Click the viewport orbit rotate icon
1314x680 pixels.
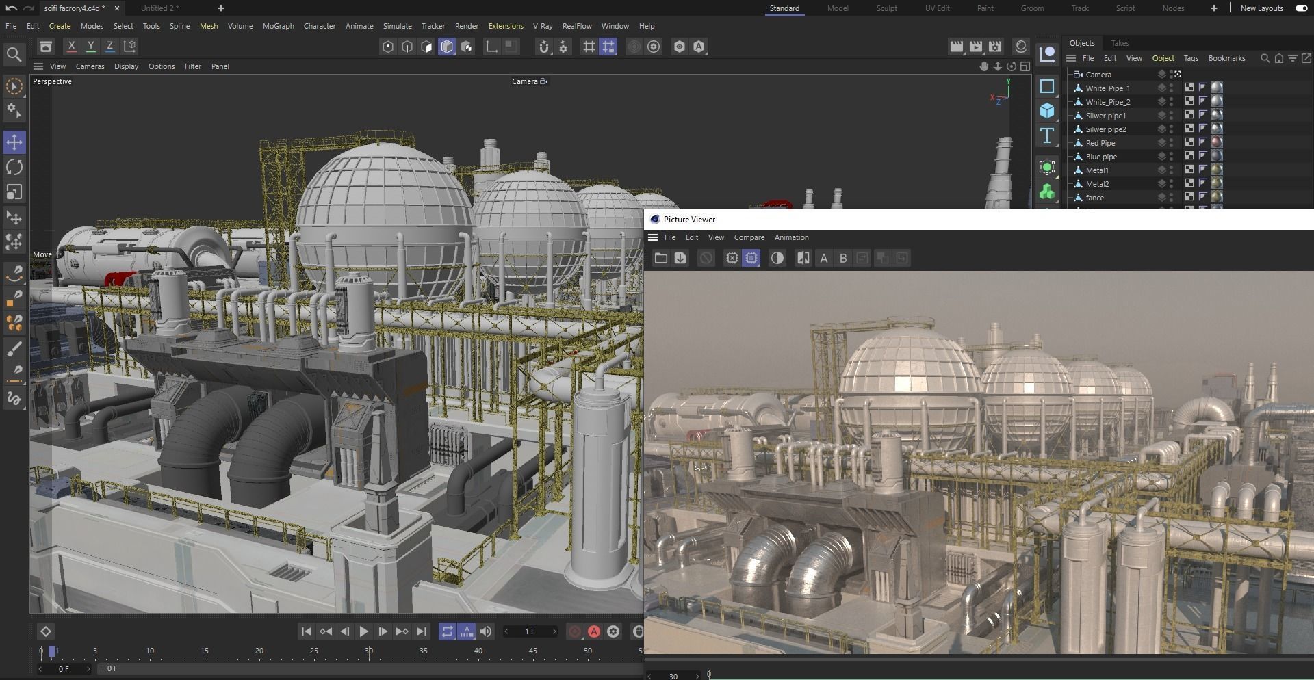1012,66
